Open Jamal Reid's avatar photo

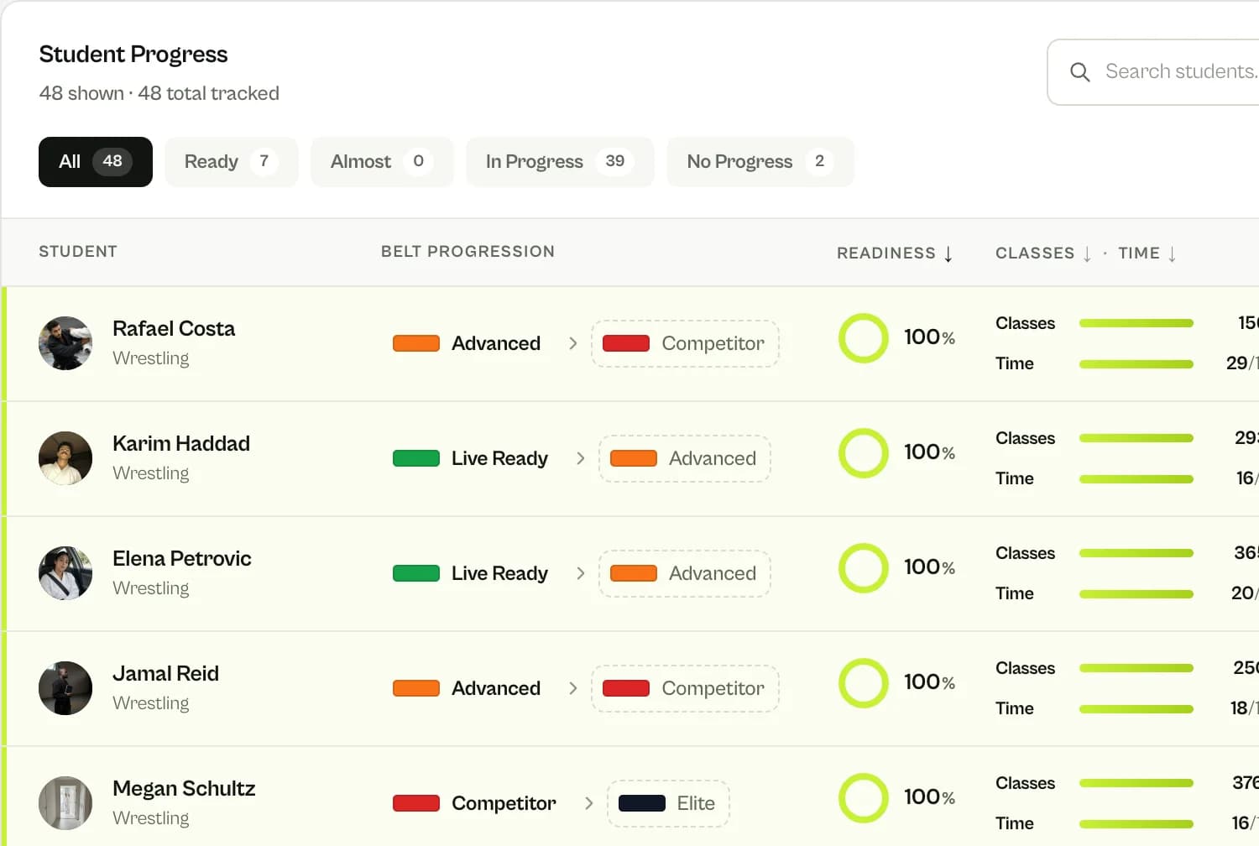(x=65, y=688)
